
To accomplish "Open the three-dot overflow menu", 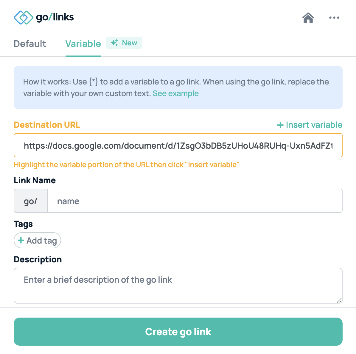I will pyautogui.click(x=334, y=18).
